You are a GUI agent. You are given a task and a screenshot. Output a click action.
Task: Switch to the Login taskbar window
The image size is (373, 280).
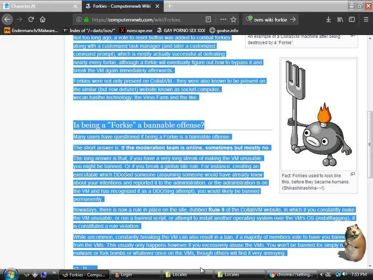tap(136, 275)
